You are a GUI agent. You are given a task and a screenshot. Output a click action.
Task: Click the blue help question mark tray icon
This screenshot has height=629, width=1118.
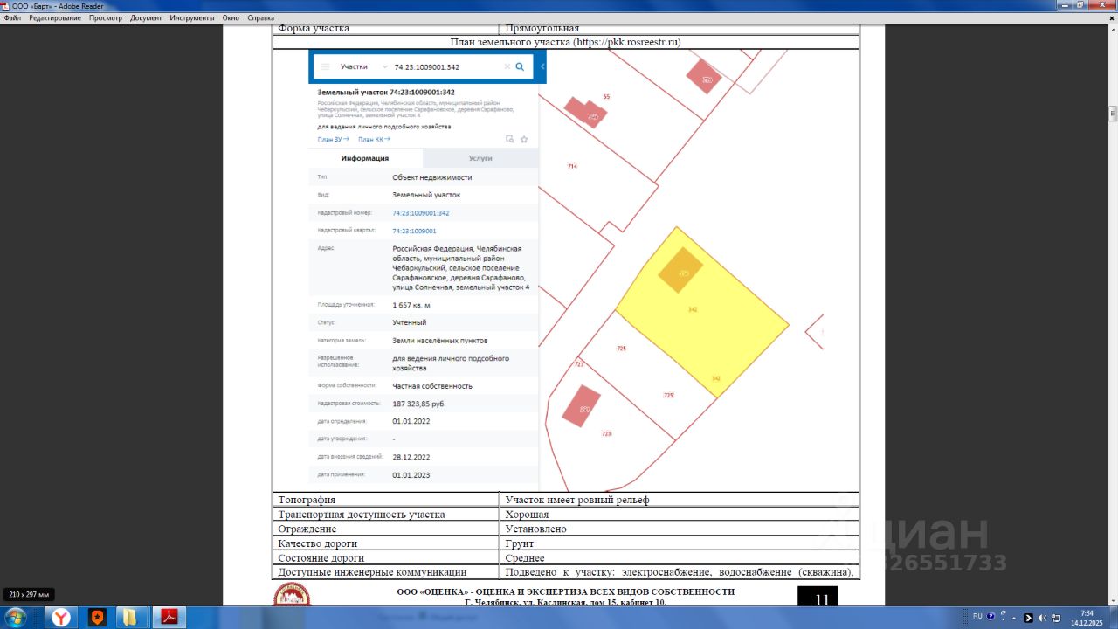point(990,617)
